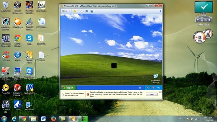Click the red shield tray icon in XP
The height and width of the screenshot is (122, 217).
click(x=153, y=88)
